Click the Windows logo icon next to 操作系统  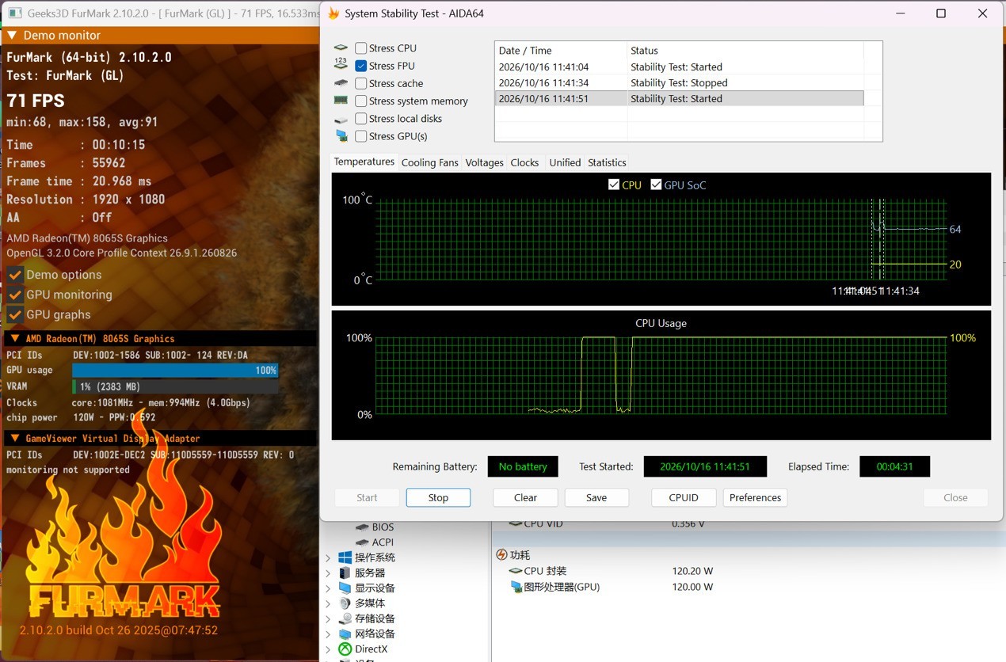pos(345,557)
